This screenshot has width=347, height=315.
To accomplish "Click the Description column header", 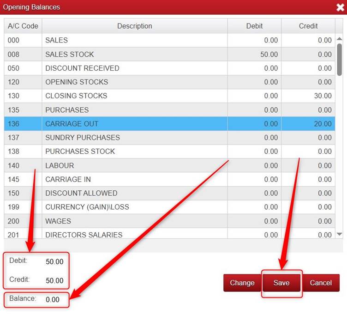I will pyautogui.click(x=135, y=26).
